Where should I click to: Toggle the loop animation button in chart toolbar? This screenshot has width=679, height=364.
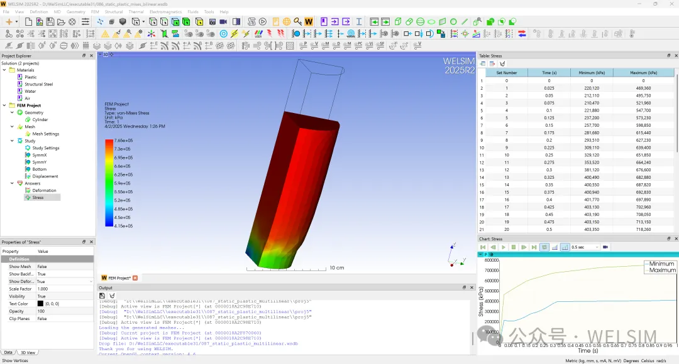544,247
